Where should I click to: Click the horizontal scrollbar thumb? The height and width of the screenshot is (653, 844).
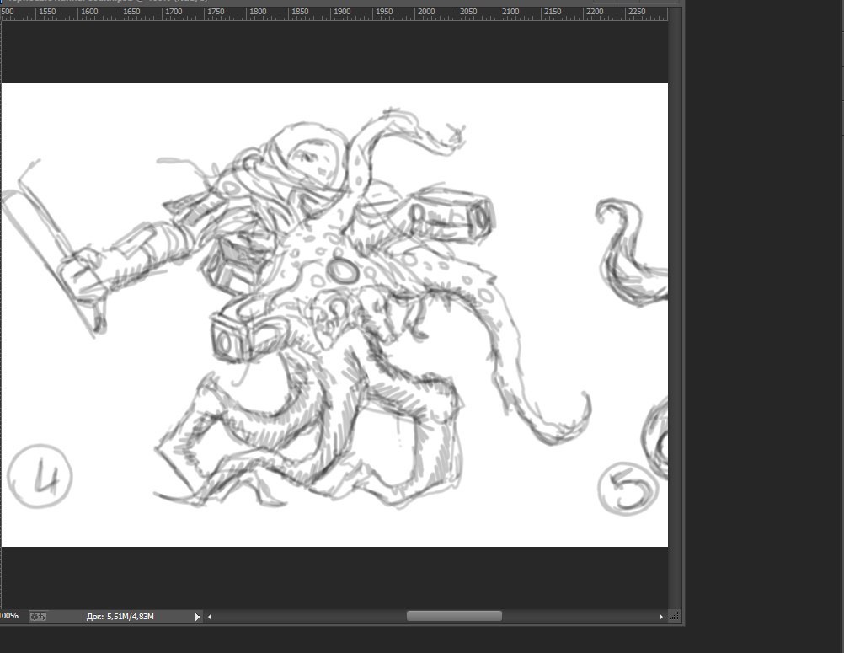tap(454, 617)
